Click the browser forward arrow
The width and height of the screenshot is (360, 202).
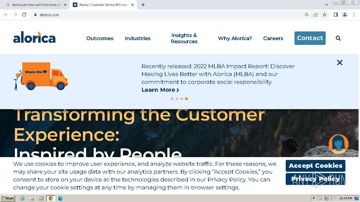(x=15, y=15)
